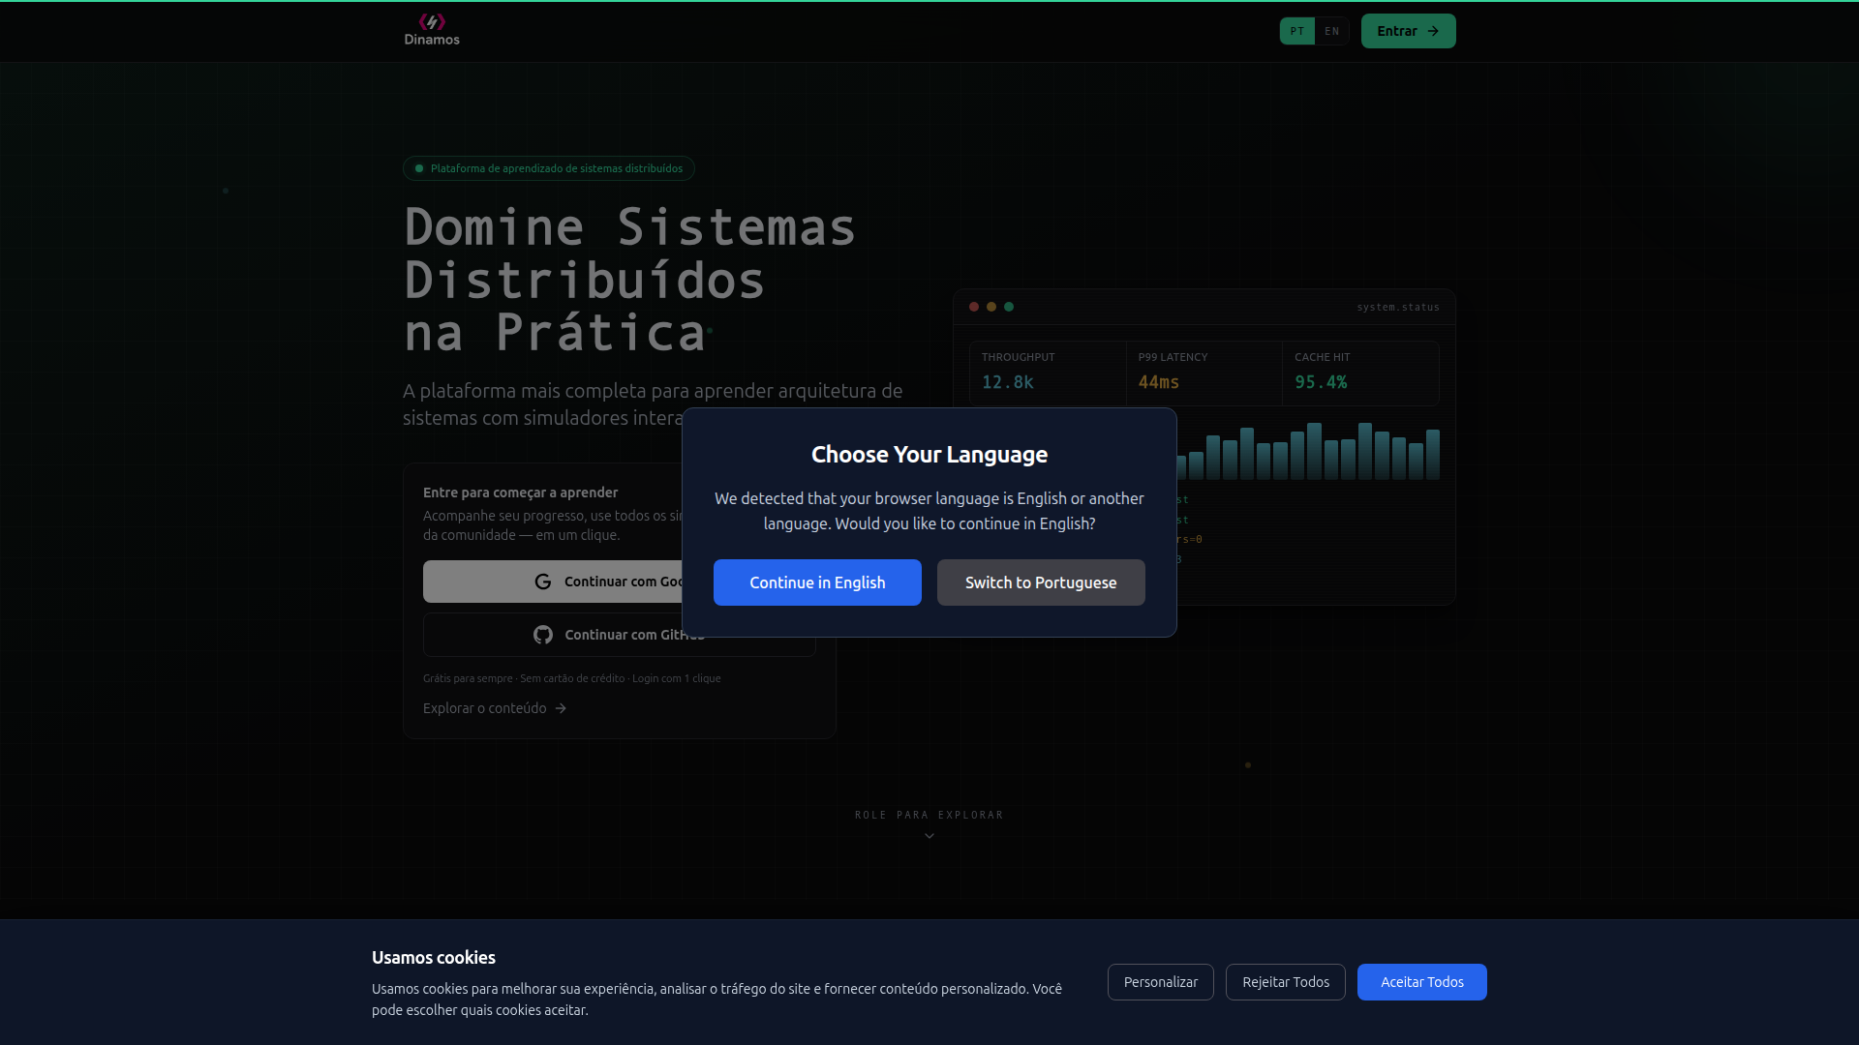Screen dimensions: 1859x1045
Task: Click the system.status label
Action: (1398, 307)
